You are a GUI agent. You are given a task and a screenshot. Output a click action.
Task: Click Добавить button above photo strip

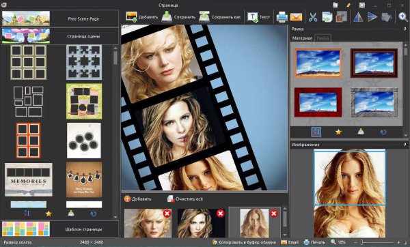(x=138, y=199)
